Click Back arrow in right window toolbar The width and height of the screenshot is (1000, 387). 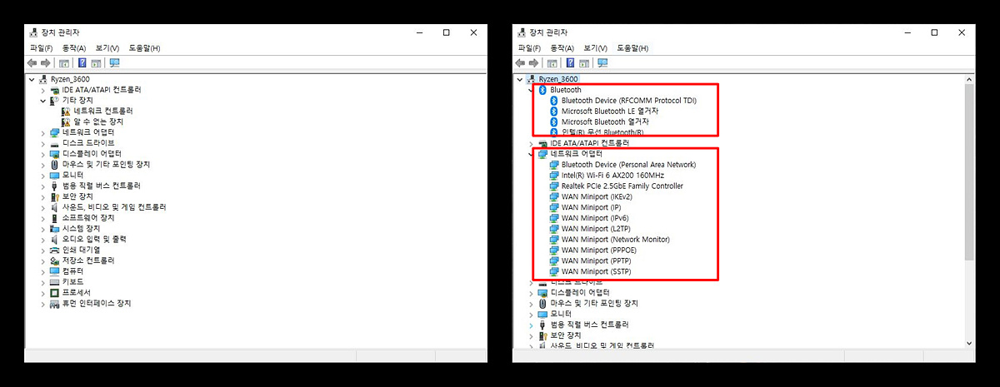(x=521, y=63)
